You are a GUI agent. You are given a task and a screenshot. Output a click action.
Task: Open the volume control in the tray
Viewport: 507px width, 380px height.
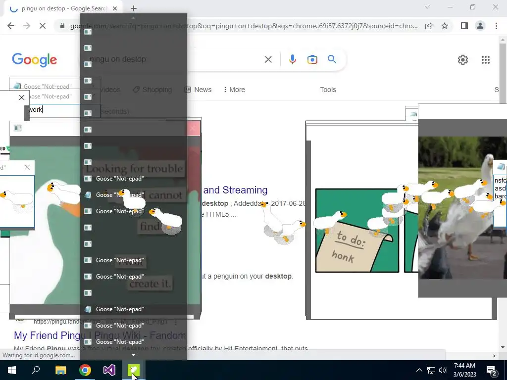pos(443,370)
